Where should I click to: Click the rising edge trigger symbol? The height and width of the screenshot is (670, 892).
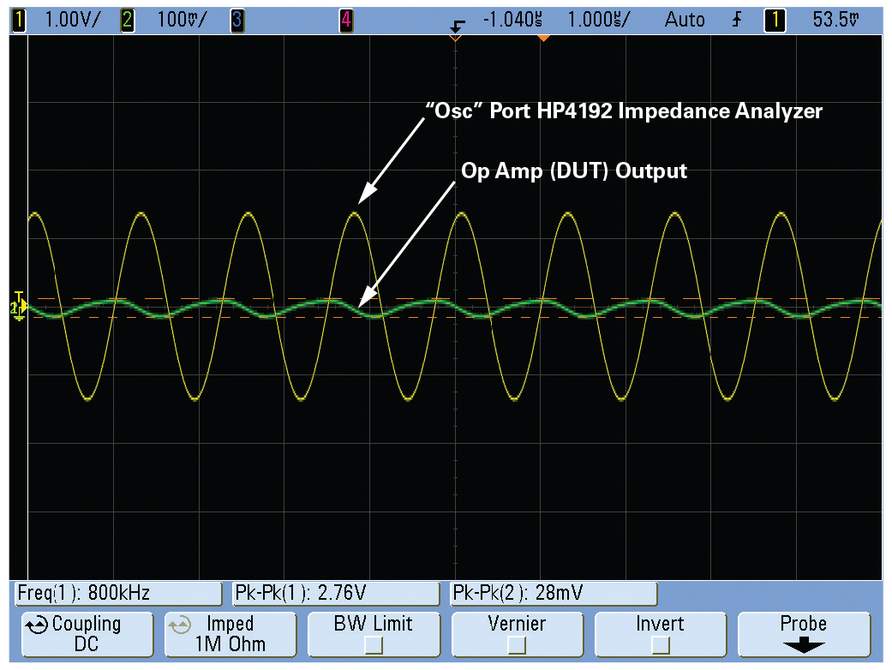point(737,21)
